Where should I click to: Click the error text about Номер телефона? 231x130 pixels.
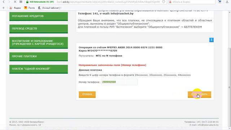112,65
